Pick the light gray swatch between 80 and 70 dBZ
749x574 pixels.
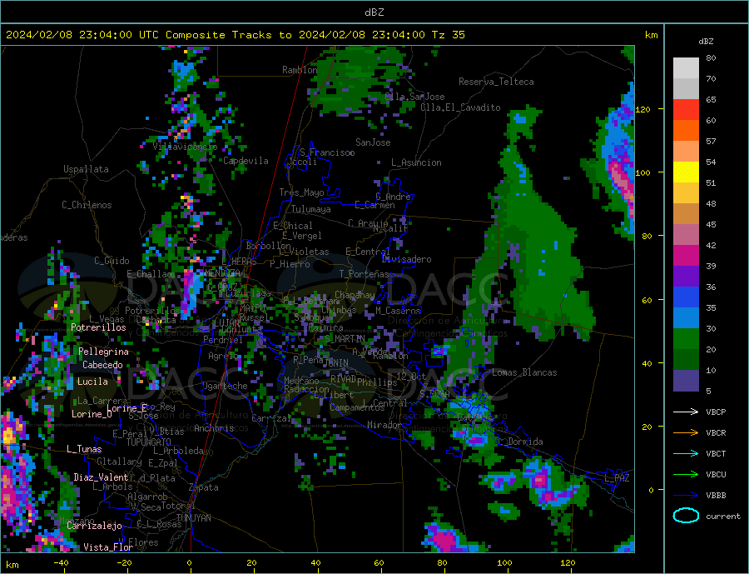pos(686,68)
